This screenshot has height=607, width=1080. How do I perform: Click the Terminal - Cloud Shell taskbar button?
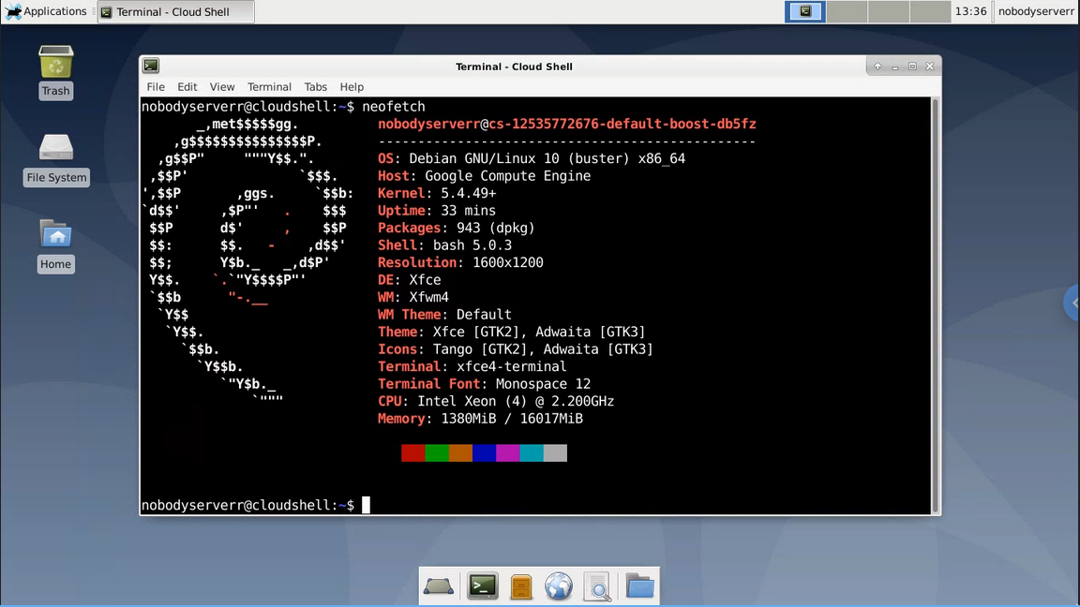click(174, 12)
